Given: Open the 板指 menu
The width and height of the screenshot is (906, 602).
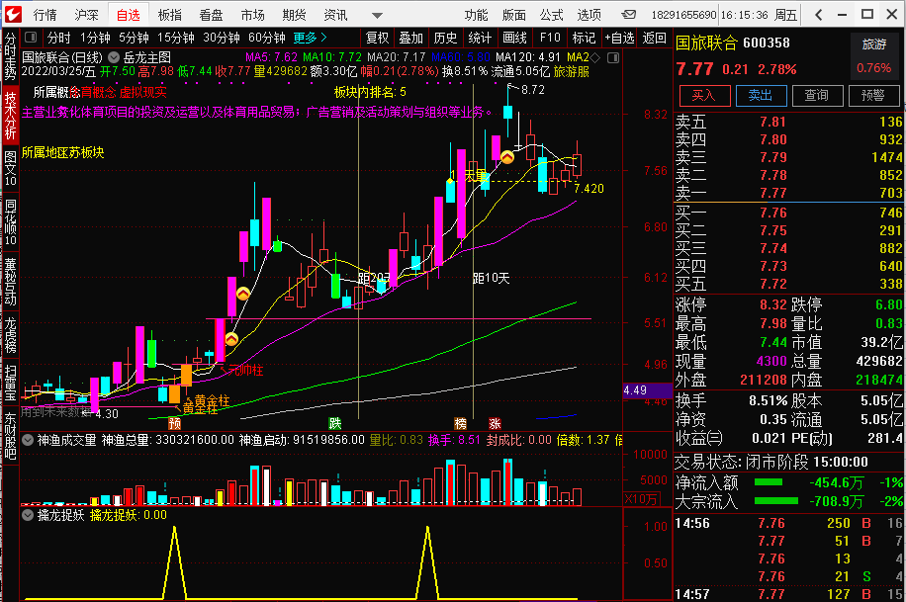Looking at the screenshot, I should [x=169, y=15].
